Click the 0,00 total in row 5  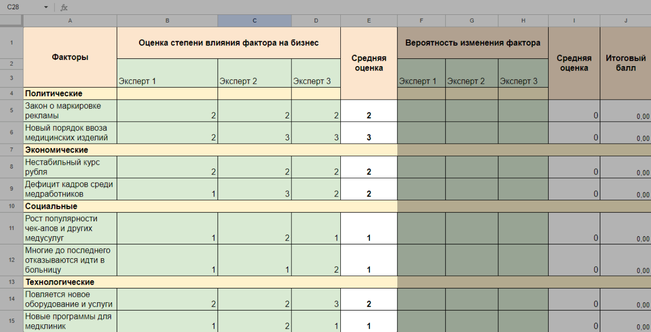pyautogui.click(x=625, y=111)
